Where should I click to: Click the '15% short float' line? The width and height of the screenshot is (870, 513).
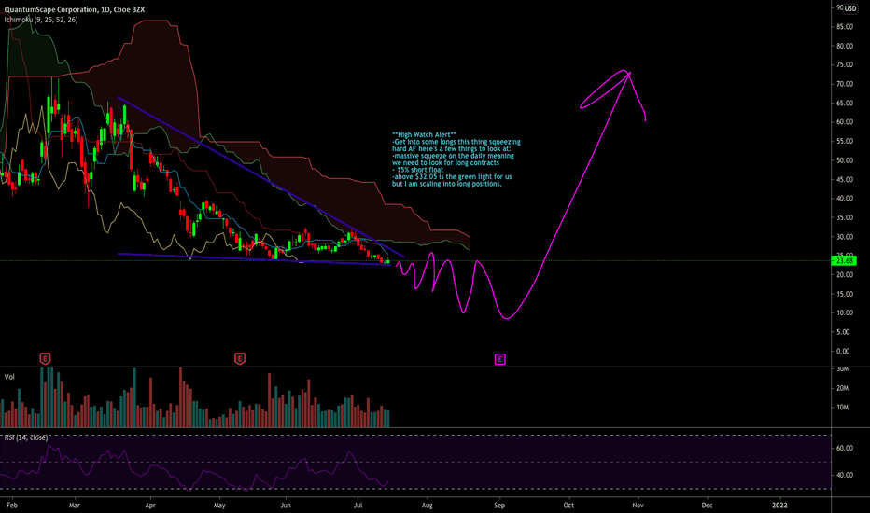(417, 170)
